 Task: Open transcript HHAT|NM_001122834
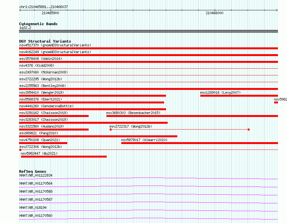36,175
